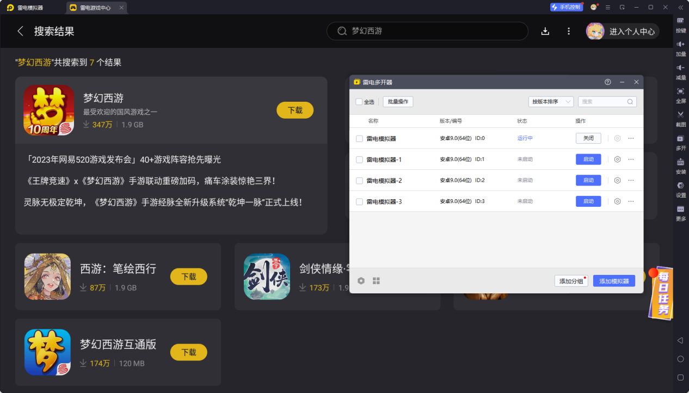Viewport: 689px width, 393px height.
Task: Click the 添加模拟器 add emulator button
Action: point(614,281)
